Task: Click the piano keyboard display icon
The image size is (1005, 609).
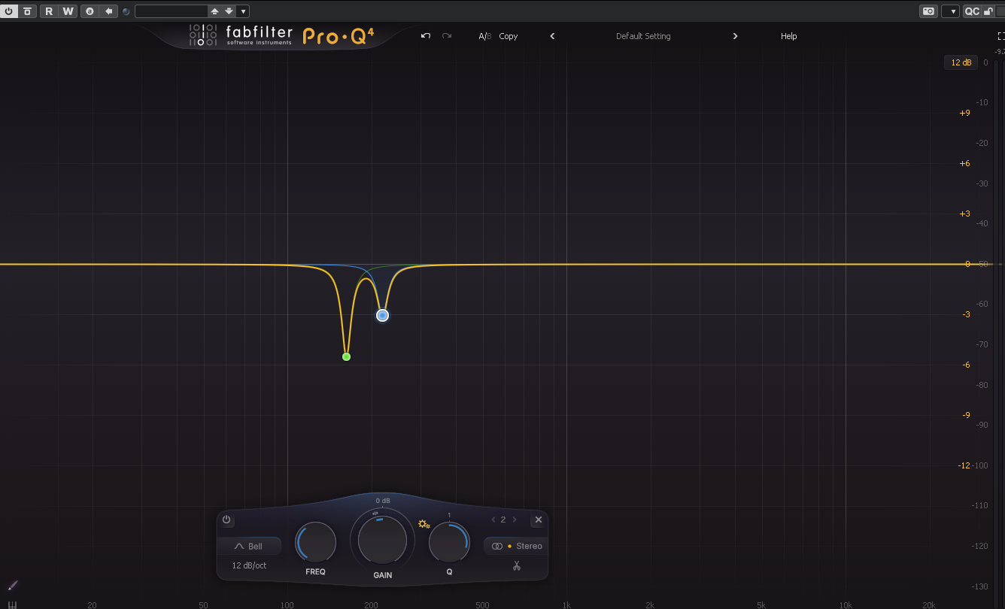Action: click(x=12, y=604)
